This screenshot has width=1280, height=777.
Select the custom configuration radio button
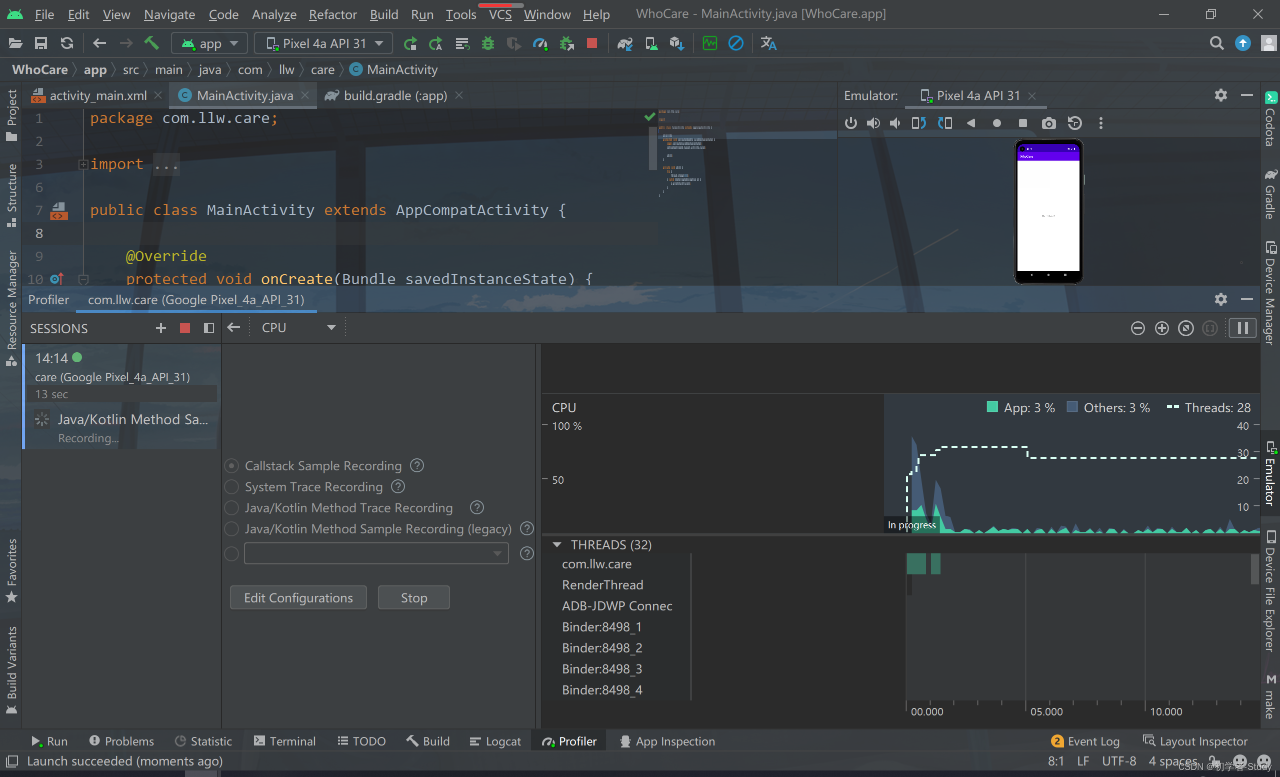point(231,553)
